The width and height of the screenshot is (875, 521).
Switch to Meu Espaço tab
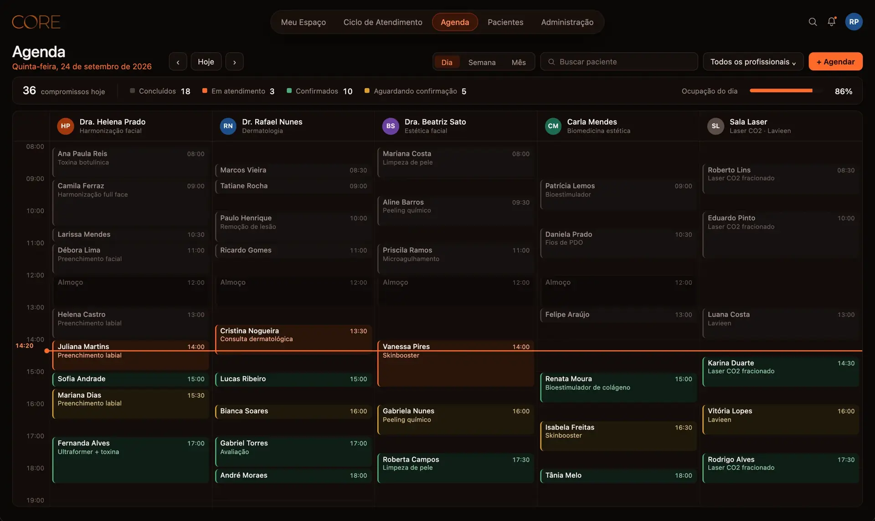click(x=303, y=22)
